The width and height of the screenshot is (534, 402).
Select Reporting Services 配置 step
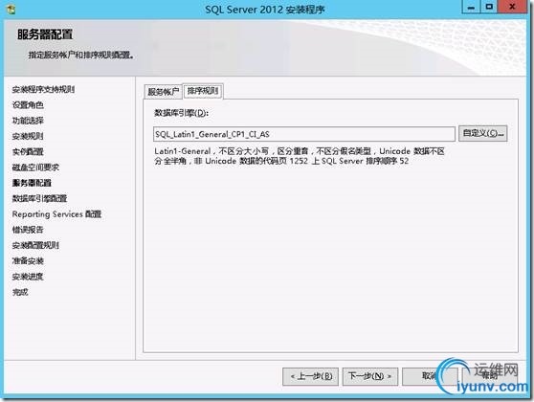click(x=56, y=214)
